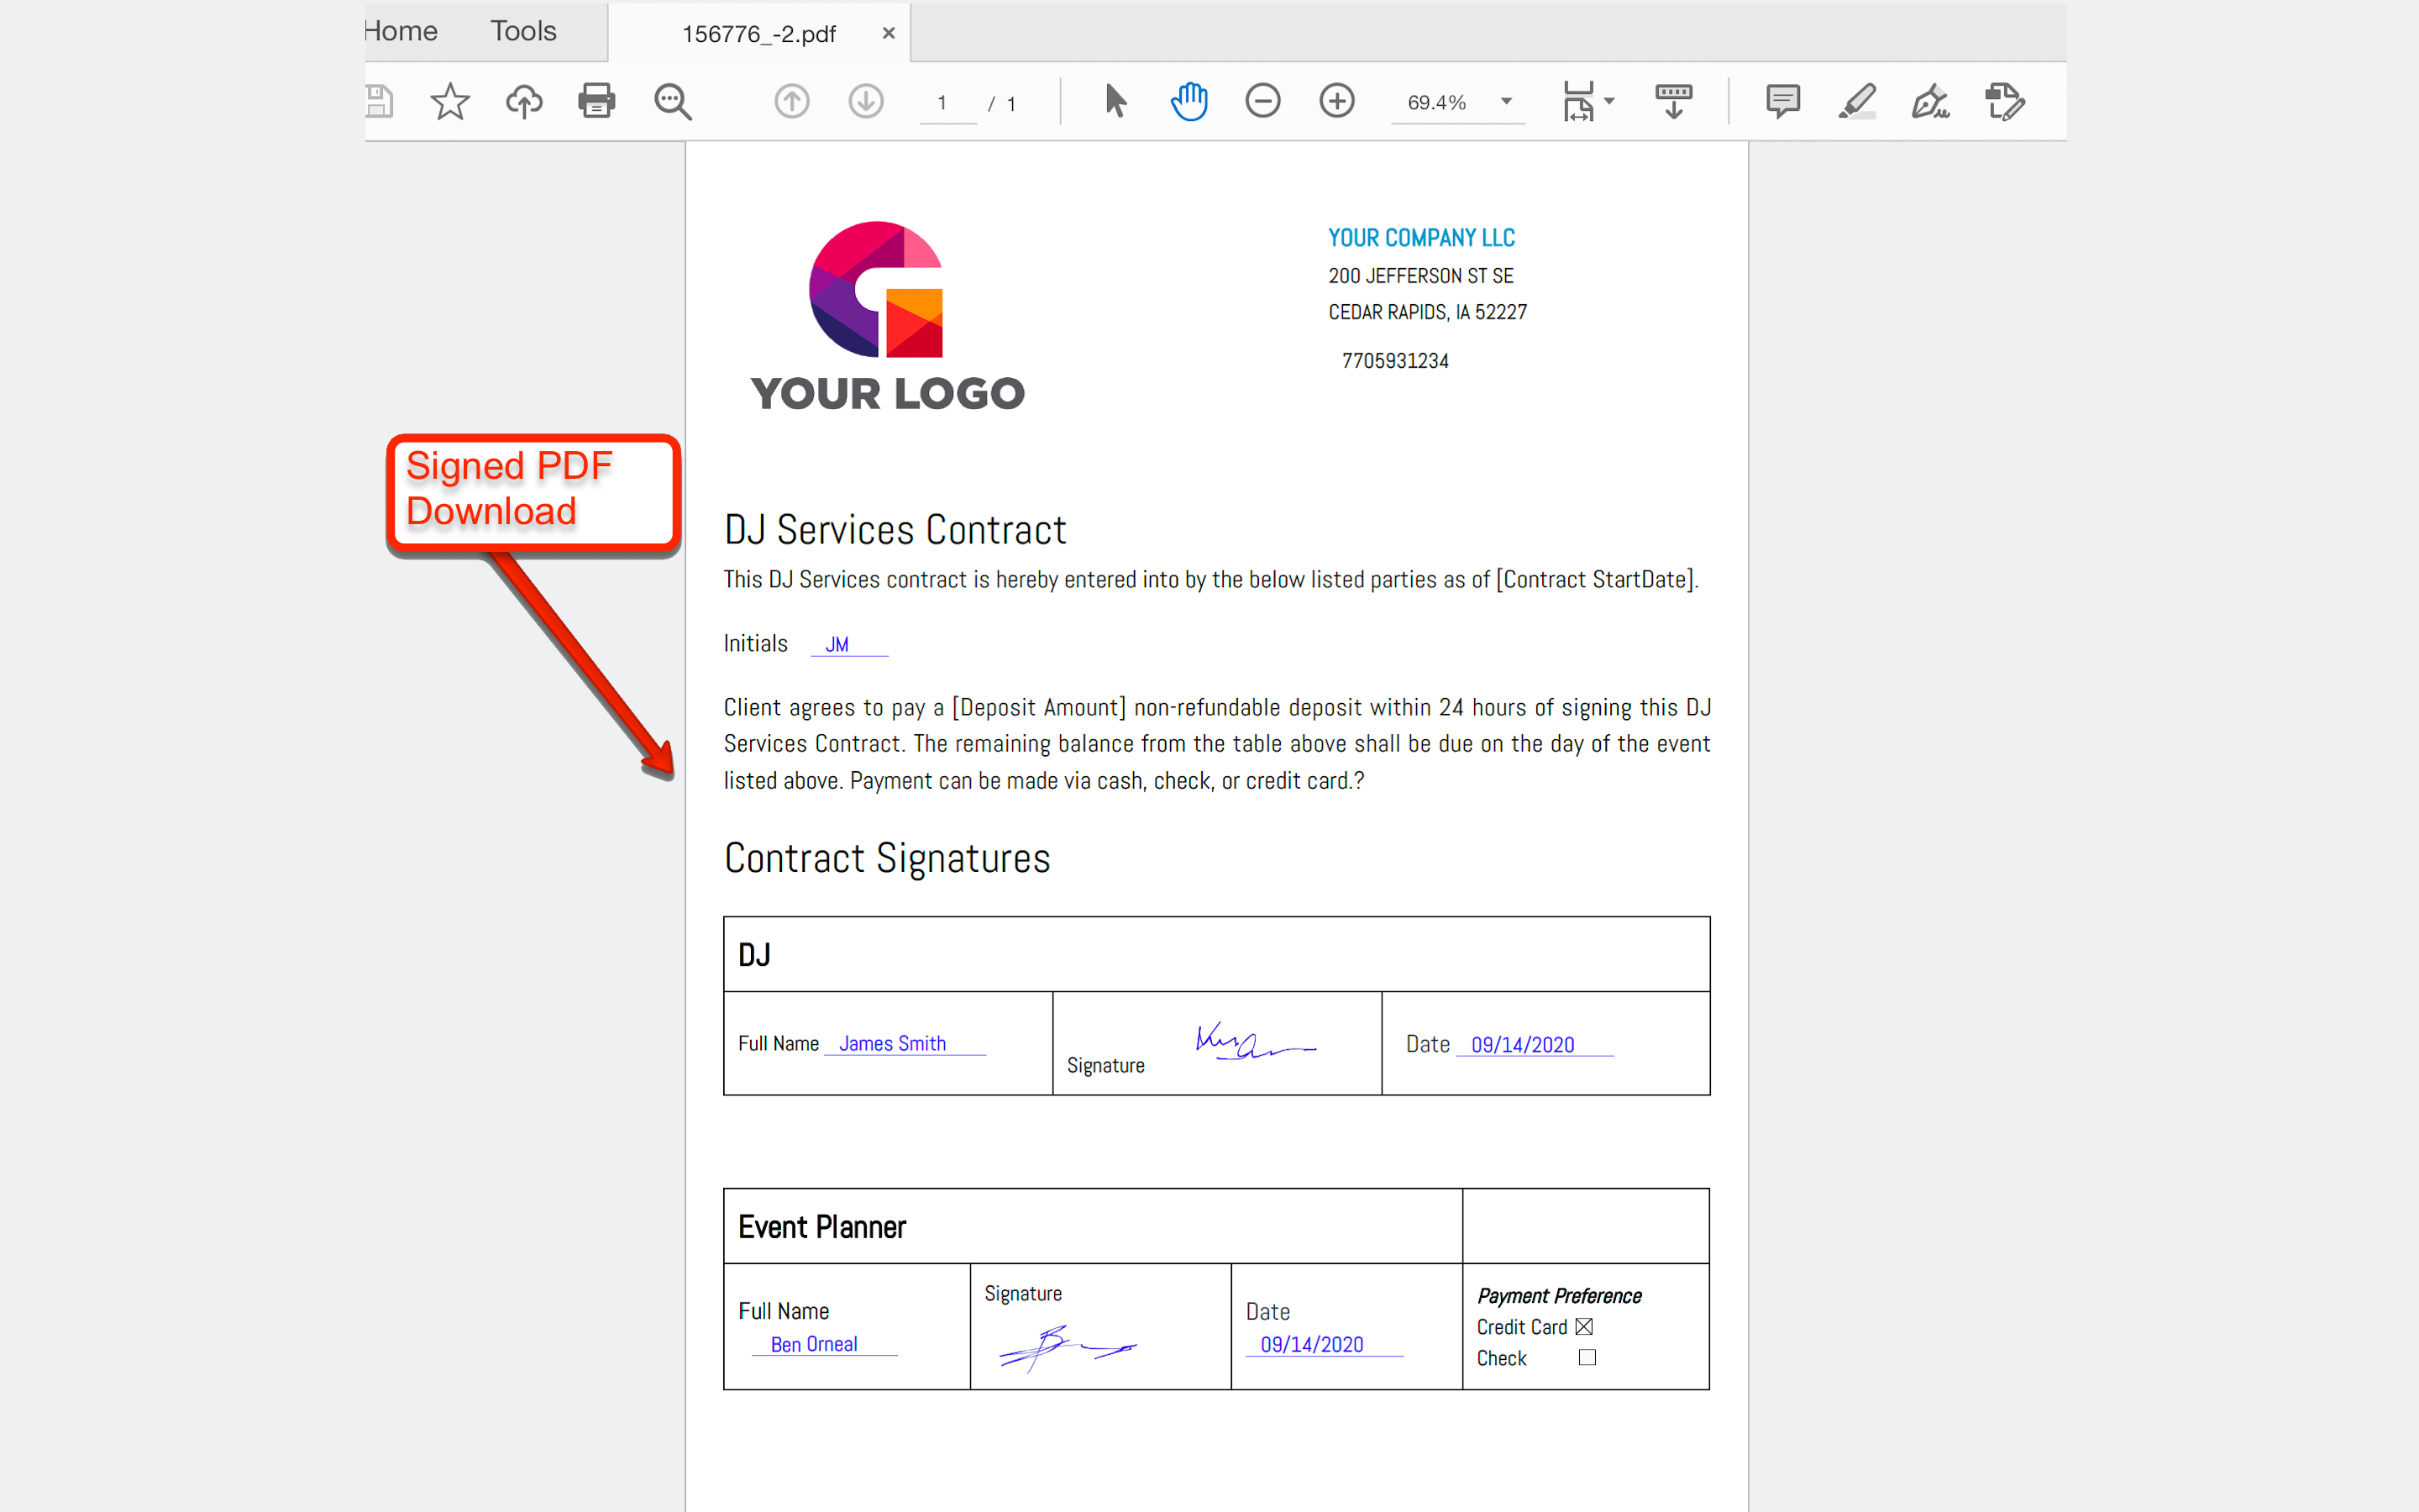Choose the arrow selection tool
The width and height of the screenshot is (2419, 1512).
click(1115, 101)
